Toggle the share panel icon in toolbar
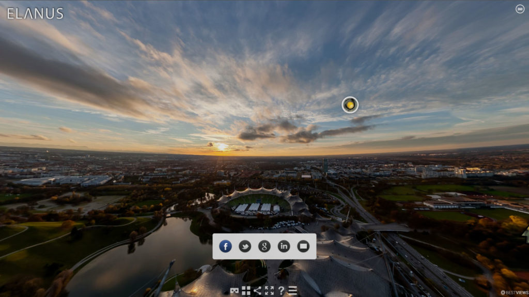529x297 pixels. tap(257, 291)
